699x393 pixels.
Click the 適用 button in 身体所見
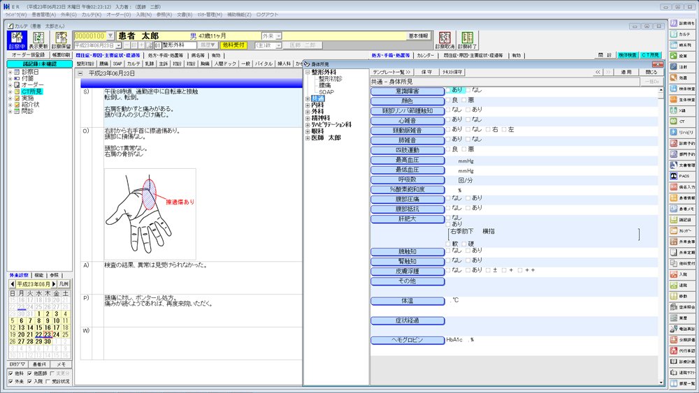coord(626,72)
